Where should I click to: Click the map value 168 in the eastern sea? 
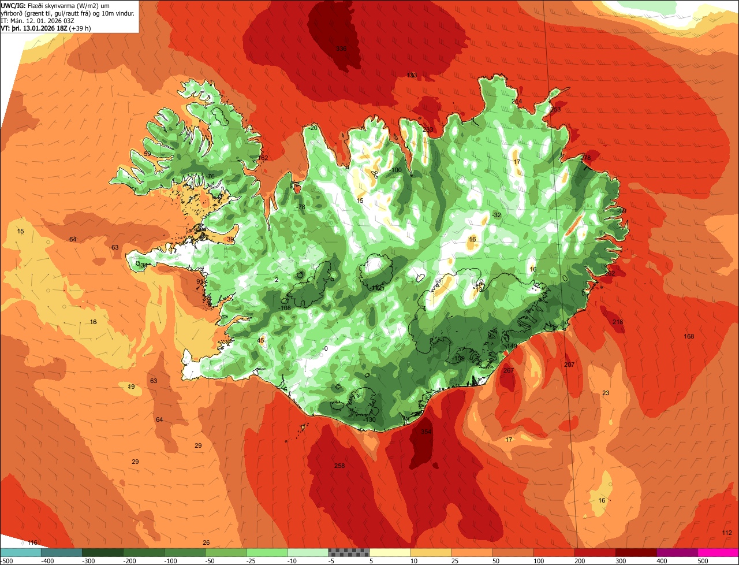coord(689,337)
